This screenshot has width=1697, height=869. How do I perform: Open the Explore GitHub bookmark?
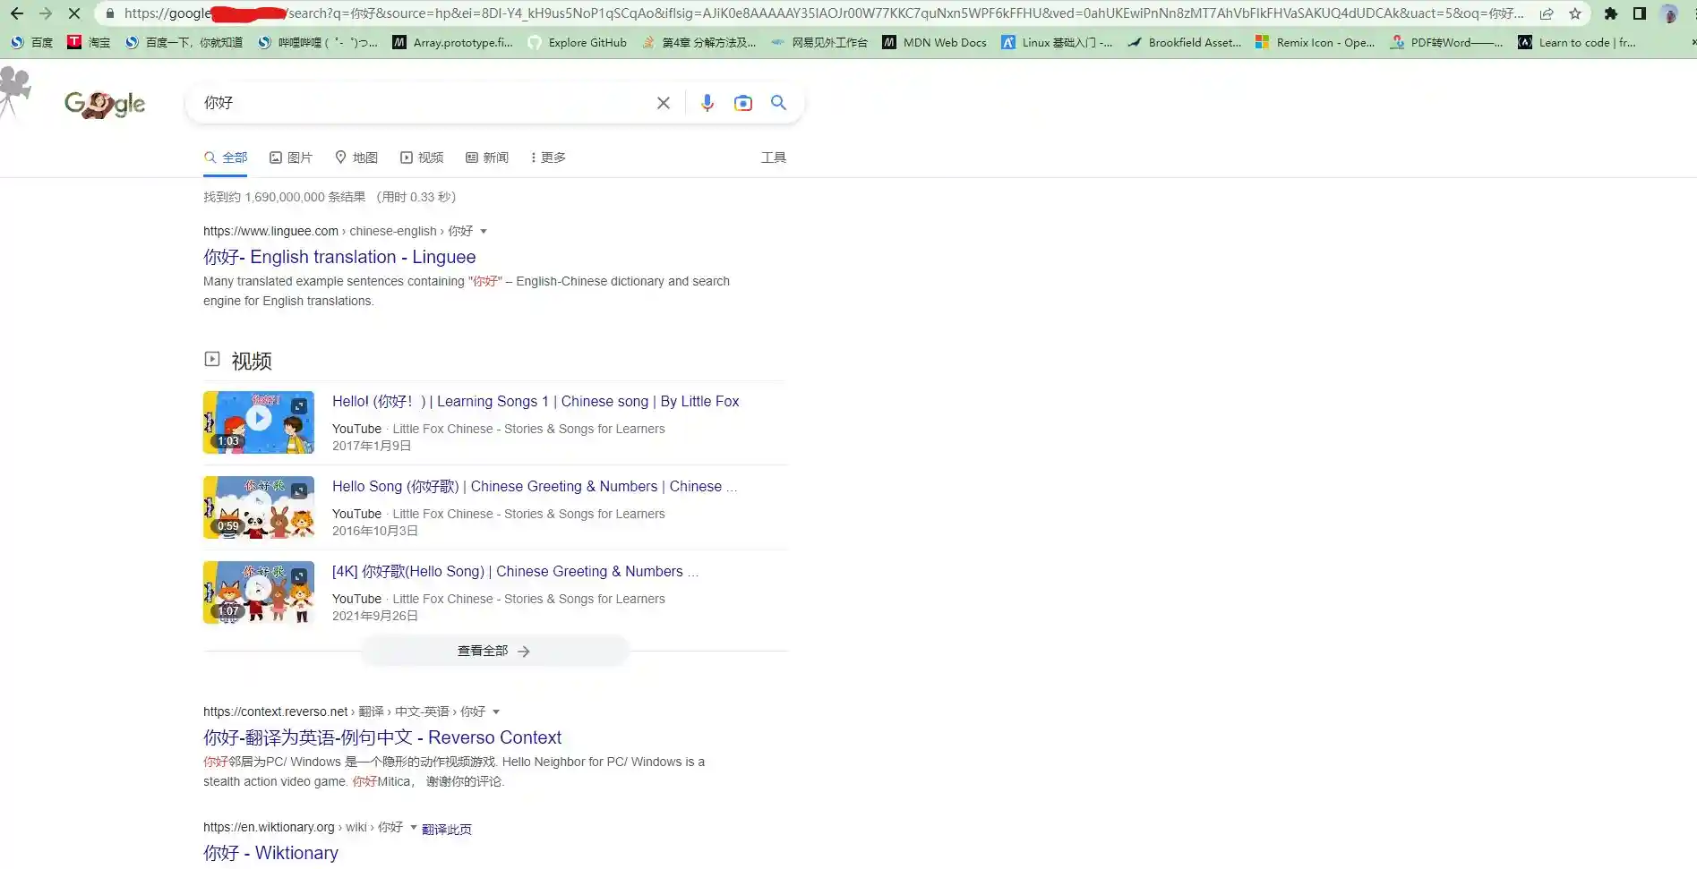click(578, 42)
